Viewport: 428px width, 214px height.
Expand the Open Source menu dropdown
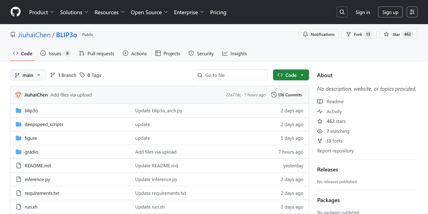(x=149, y=12)
